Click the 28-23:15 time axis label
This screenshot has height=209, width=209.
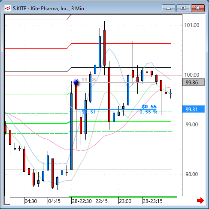tap(152, 201)
